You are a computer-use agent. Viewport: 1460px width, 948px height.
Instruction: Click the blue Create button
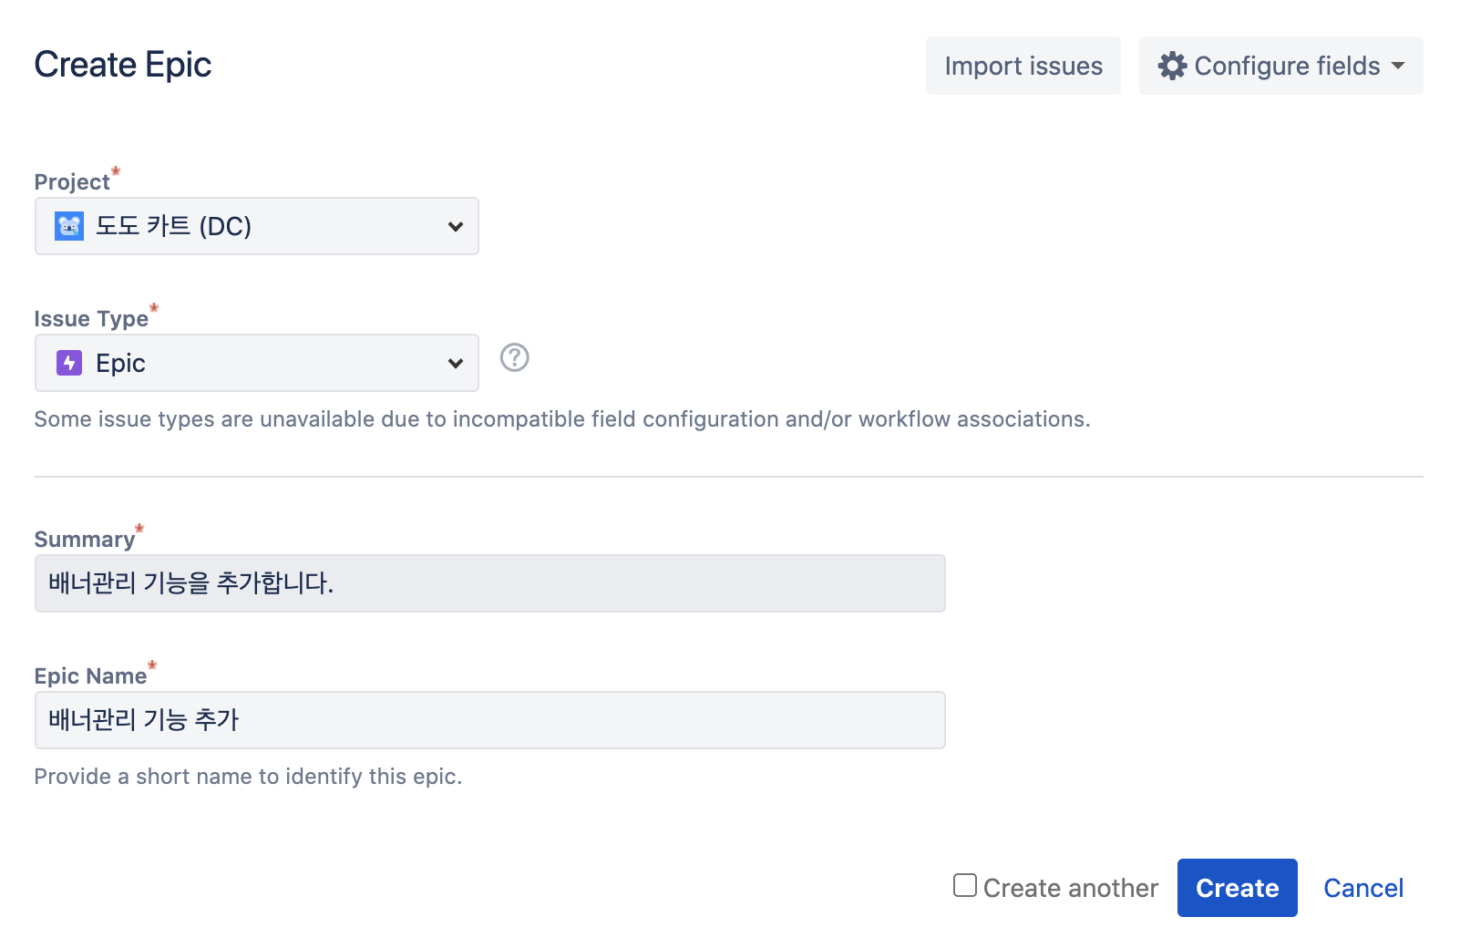(x=1238, y=888)
